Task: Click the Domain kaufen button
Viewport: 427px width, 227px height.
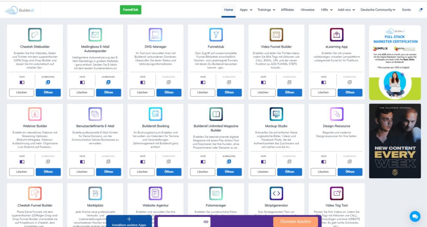Action: pyautogui.click(x=296, y=222)
